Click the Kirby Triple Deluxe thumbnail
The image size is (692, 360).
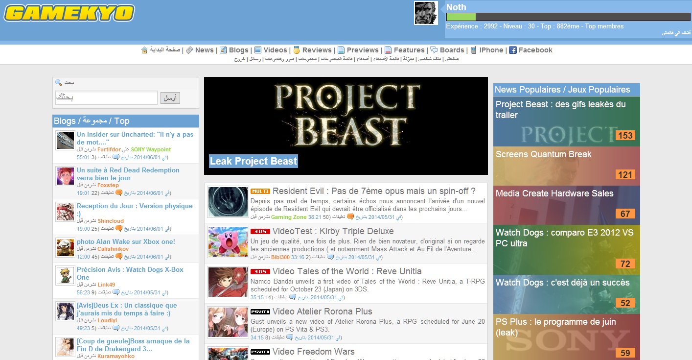point(228,242)
